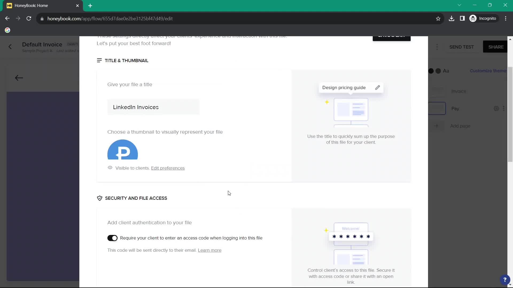
Task: Click the SEND TEST button
Action: coord(462,47)
